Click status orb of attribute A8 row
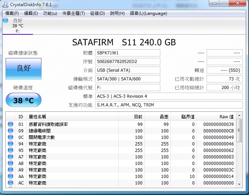This screenshot has height=195, width=249. click(x=10, y=163)
